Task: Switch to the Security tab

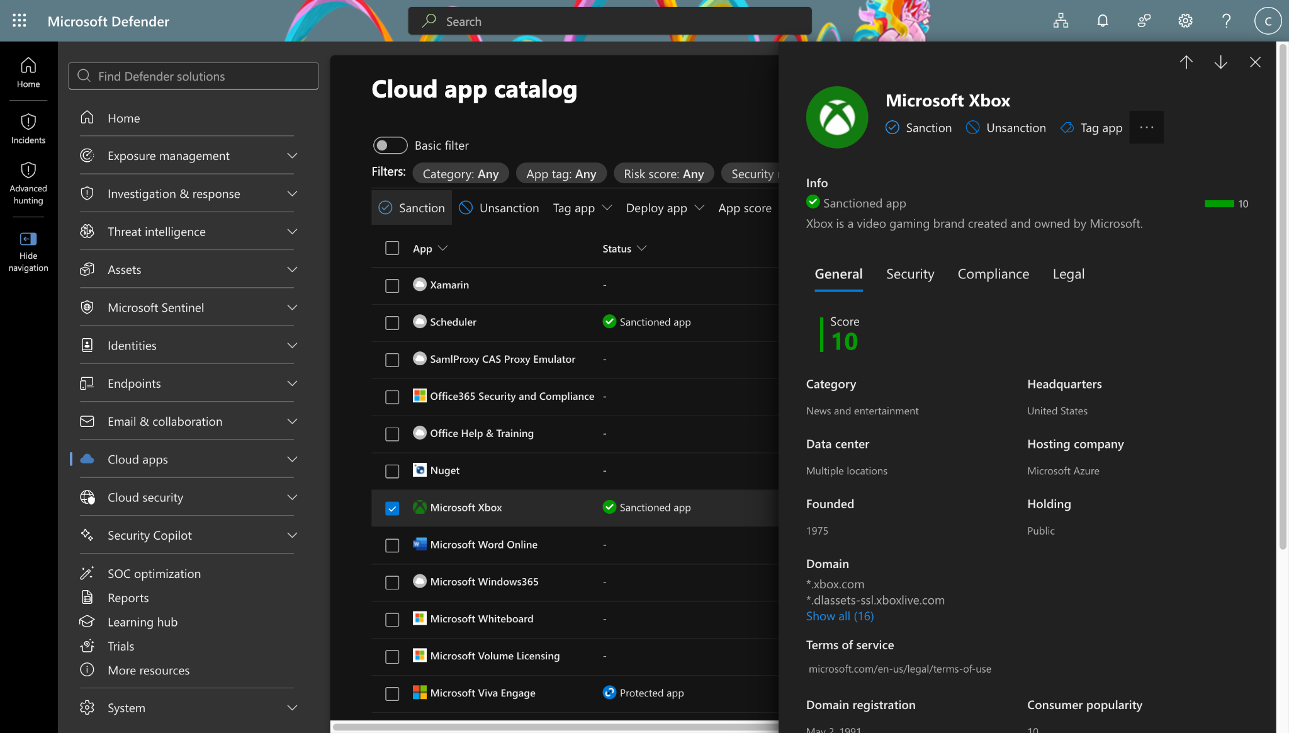Action: coord(910,274)
